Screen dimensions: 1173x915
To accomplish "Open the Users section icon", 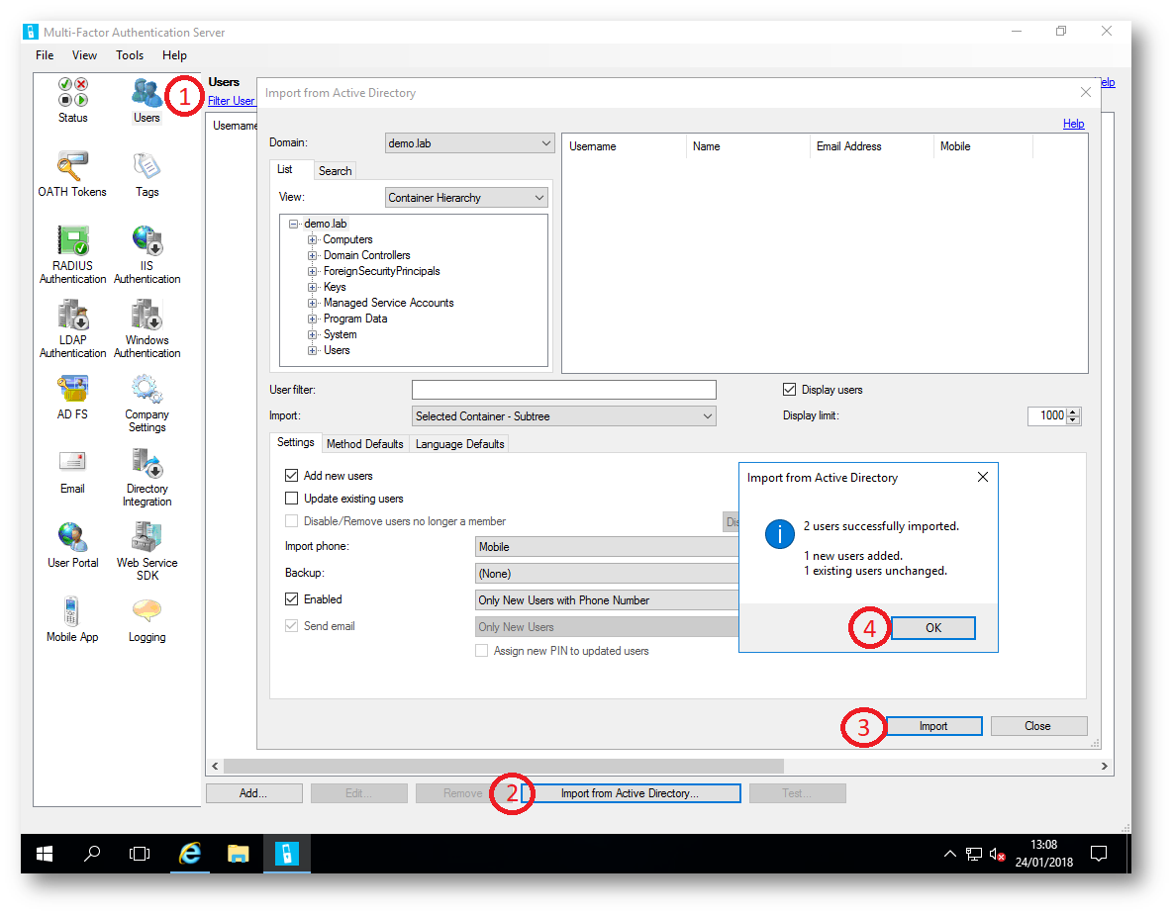I will click(x=147, y=100).
